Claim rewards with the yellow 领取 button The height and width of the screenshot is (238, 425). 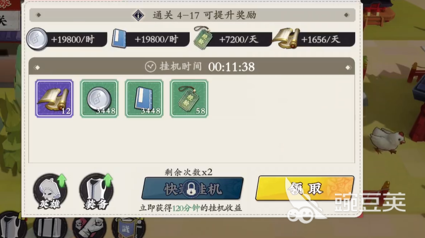pos(304,188)
